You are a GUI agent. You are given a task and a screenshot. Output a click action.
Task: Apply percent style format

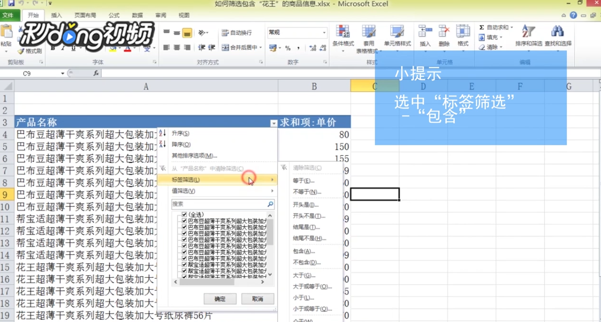pos(288,48)
